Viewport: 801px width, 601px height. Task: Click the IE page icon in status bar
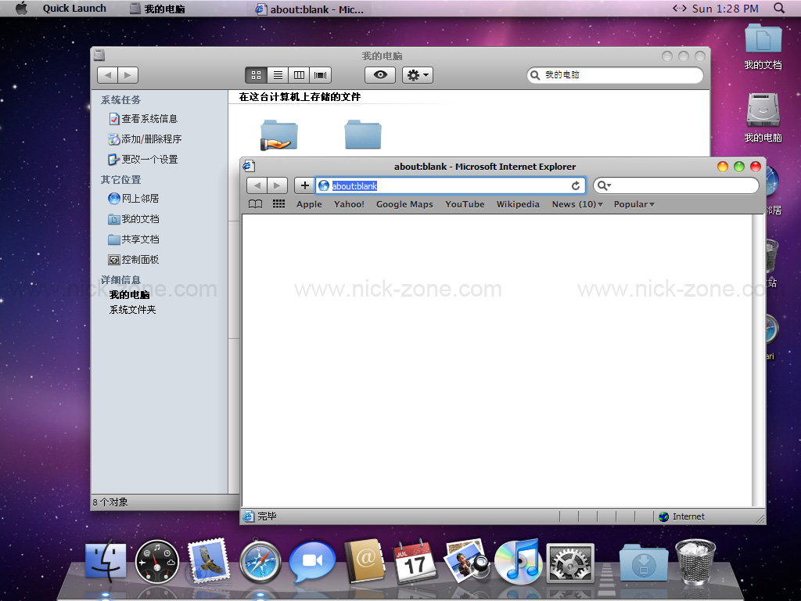point(248,516)
